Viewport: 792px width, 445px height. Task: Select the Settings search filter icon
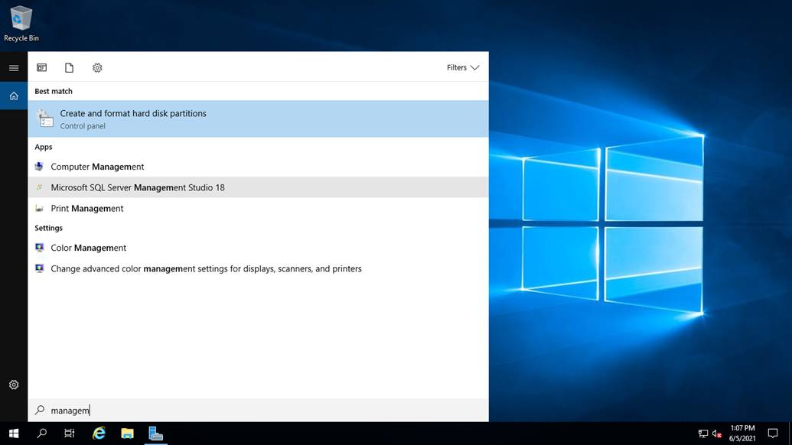click(97, 67)
